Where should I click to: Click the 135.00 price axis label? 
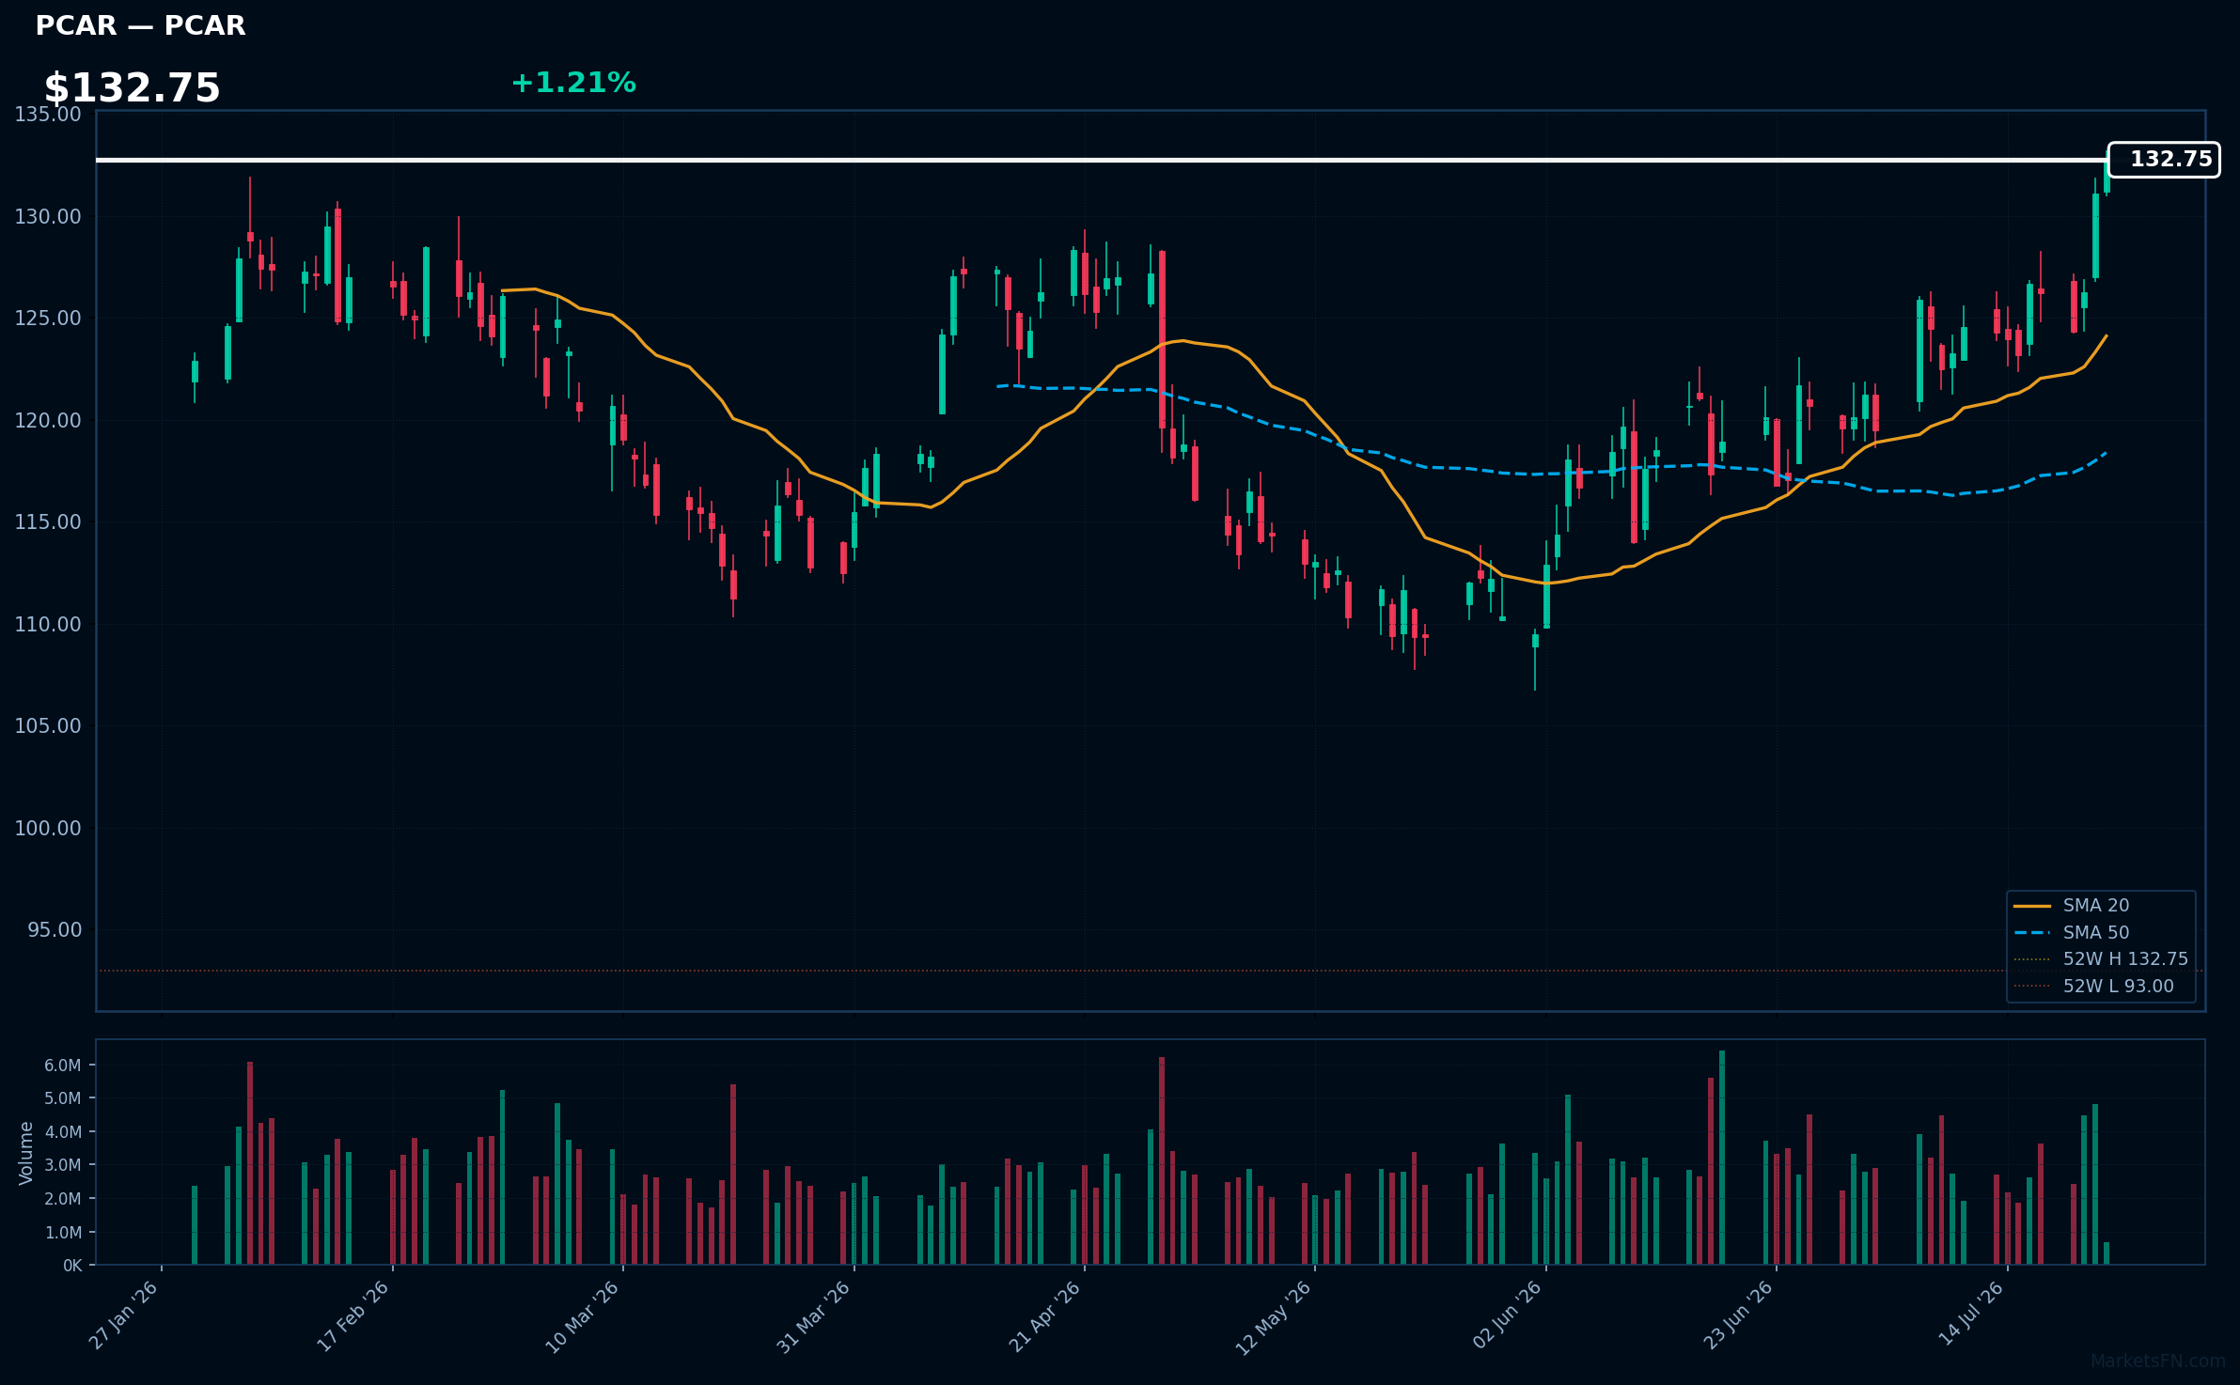tap(48, 115)
